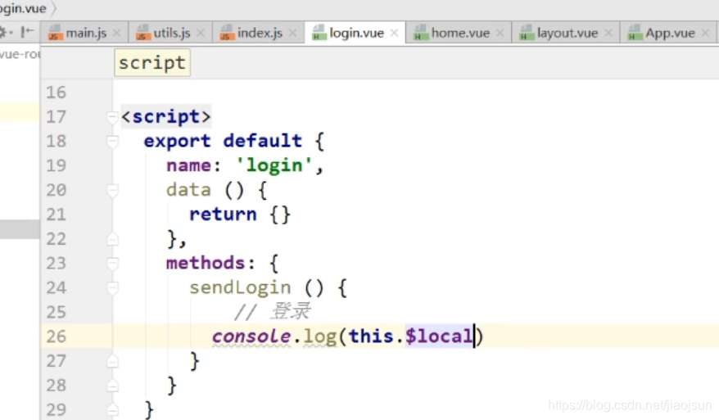Close the main.js tab
This screenshot has height=420, width=719.
click(x=116, y=33)
